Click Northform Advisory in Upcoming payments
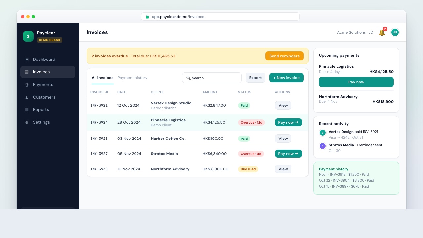 (x=338, y=97)
